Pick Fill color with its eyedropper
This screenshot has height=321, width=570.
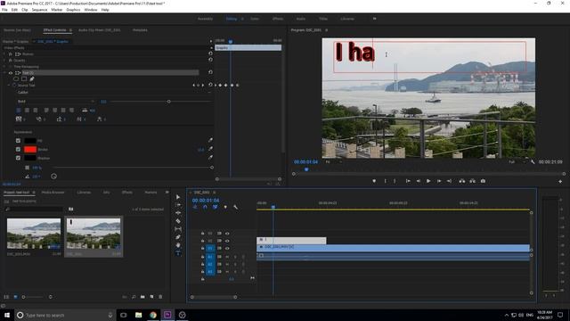(x=210, y=140)
